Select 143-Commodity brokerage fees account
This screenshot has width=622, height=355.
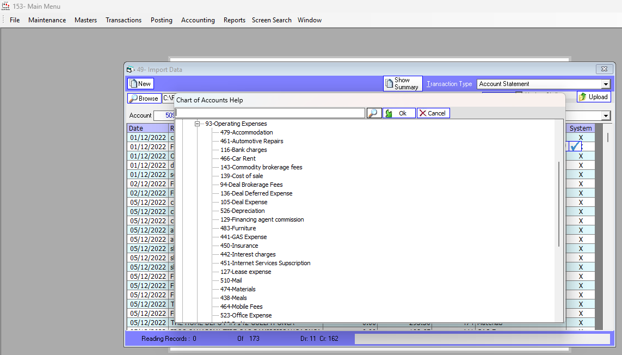click(261, 168)
